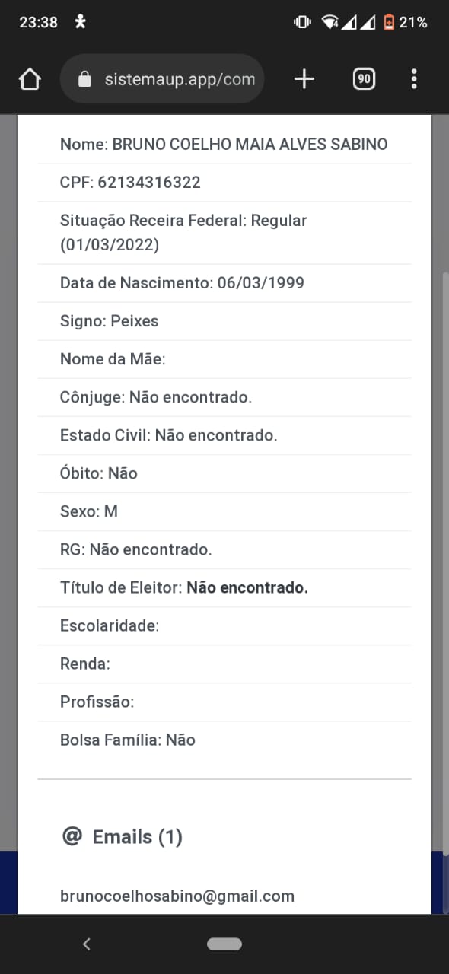The height and width of the screenshot is (974, 449).
Task: Tap the accessibility figure status icon
Action: 81,22
